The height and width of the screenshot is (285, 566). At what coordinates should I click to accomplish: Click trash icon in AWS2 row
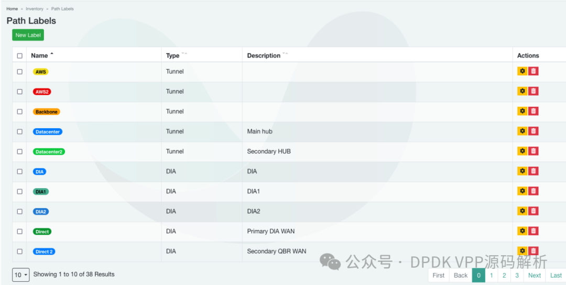(533, 91)
